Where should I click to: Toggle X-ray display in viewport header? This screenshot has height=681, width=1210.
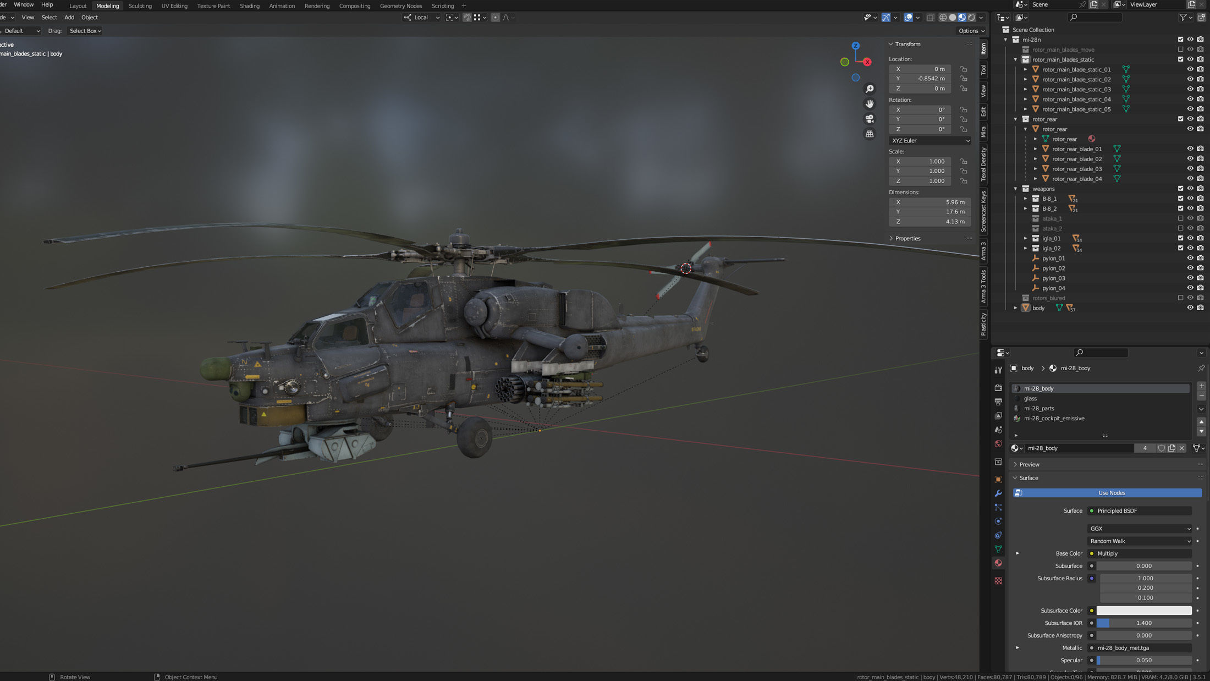pos(931,18)
